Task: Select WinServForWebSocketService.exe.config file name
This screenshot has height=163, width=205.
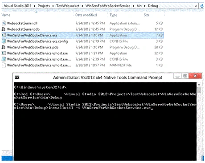Action: pos(37,41)
